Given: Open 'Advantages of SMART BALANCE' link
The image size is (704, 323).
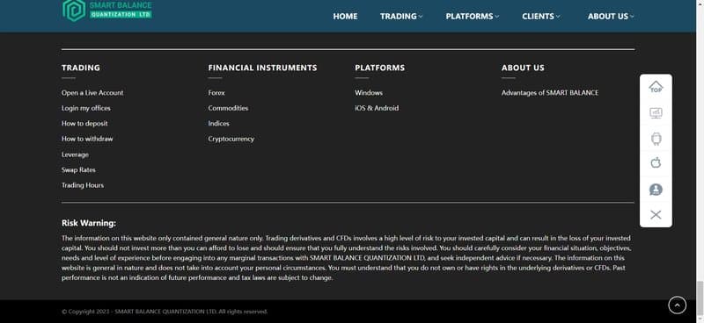Looking at the screenshot, I should (x=550, y=93).
